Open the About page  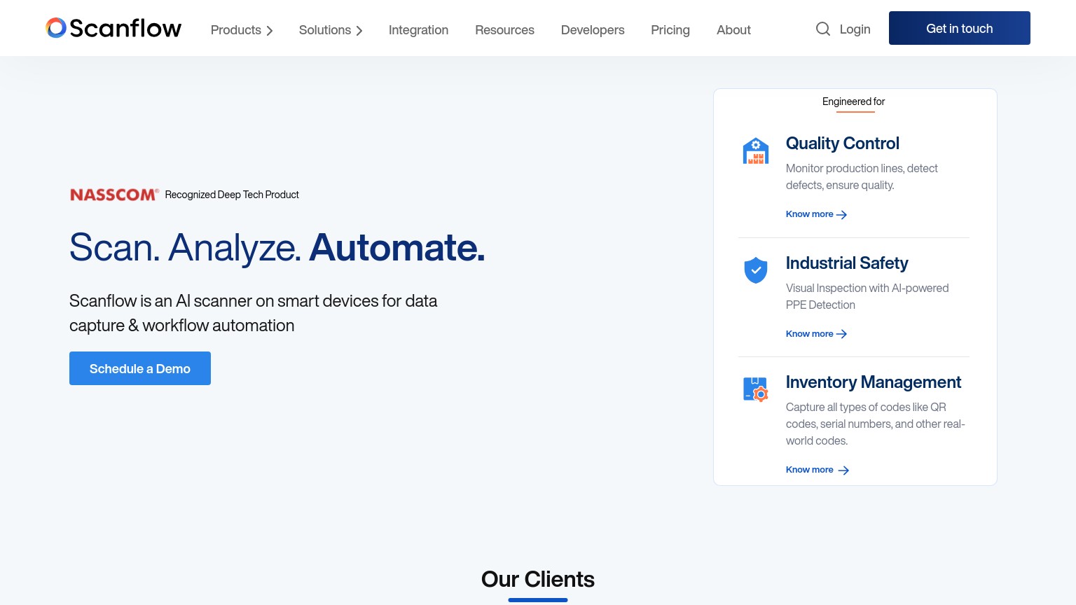733,30
